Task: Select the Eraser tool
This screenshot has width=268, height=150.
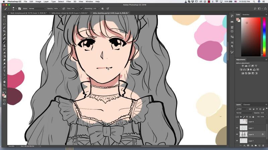Action: [4, 53]
